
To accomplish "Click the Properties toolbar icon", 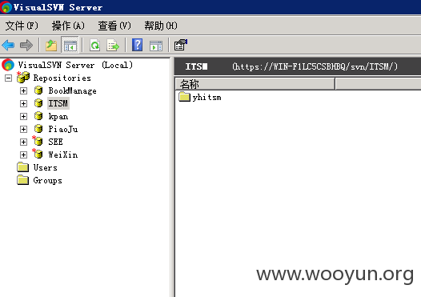I will tap(180, 45).
